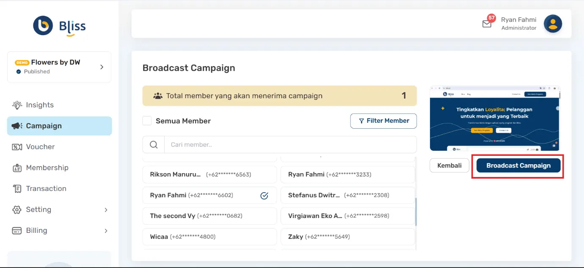This screenshot has width=584, height=268.
Task: Check the Semua Member checkbox
Action: [x=147, y=121]
